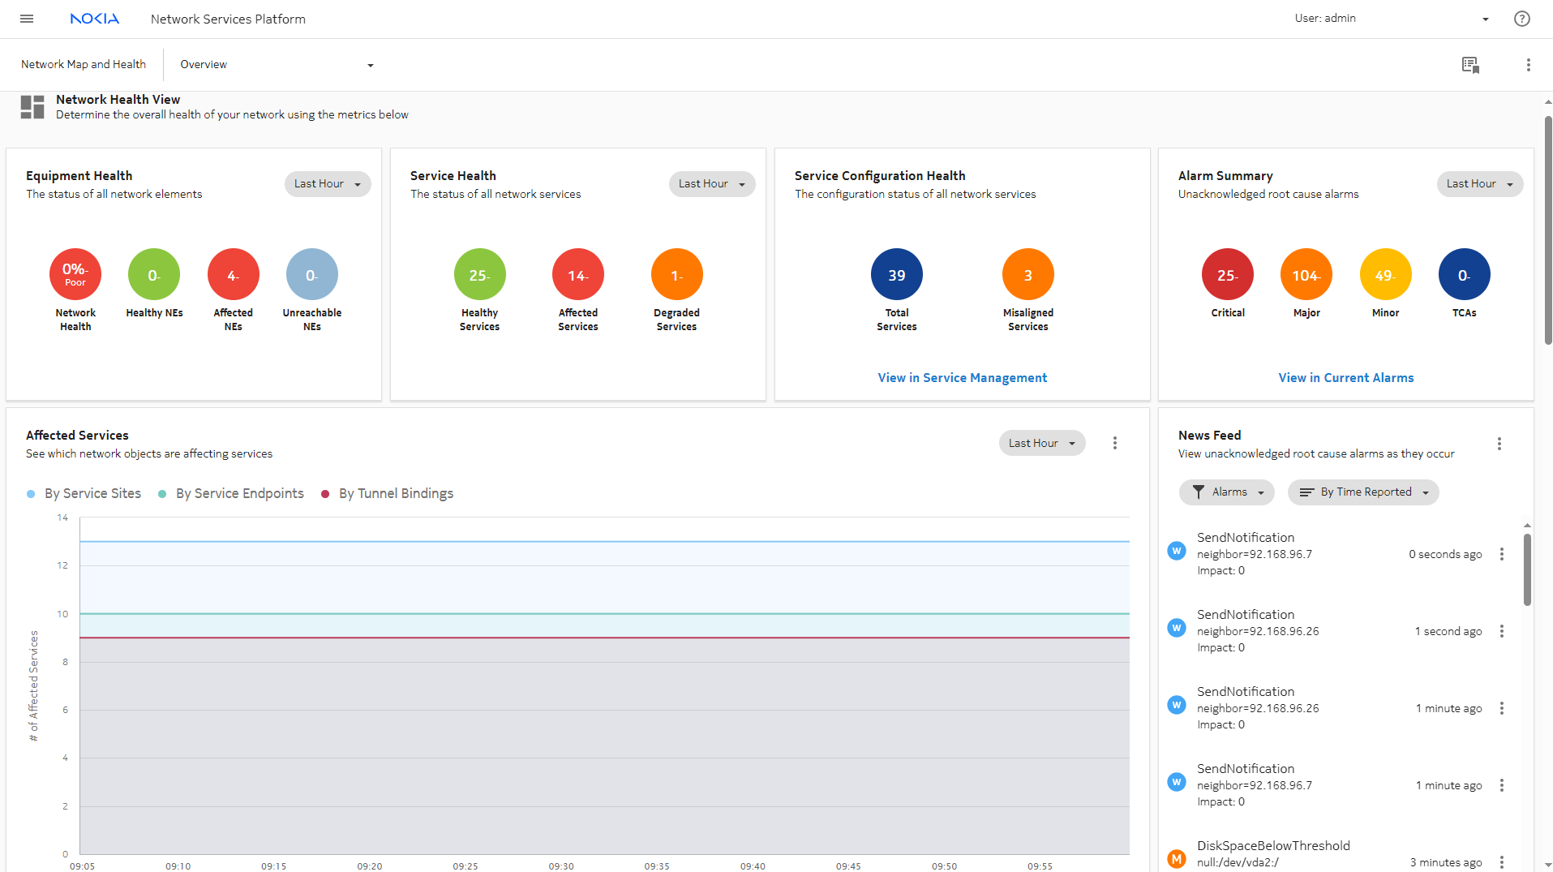
Task: Open the hamburger main menu
Action: (27, 19)
